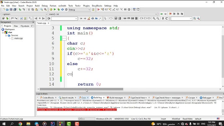Open the Build menu
Viewport: 224px width, 126px height.
coord(37,6)
